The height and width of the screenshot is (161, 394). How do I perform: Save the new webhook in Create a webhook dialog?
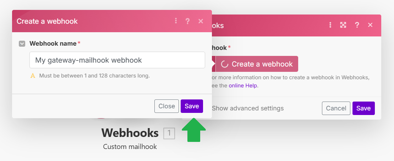pos(192,106)
